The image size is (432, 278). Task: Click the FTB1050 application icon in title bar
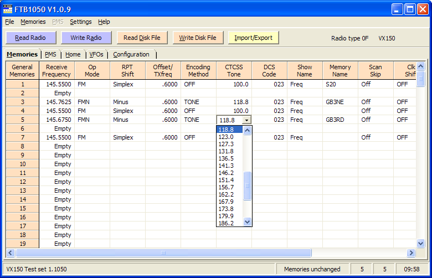7,9
